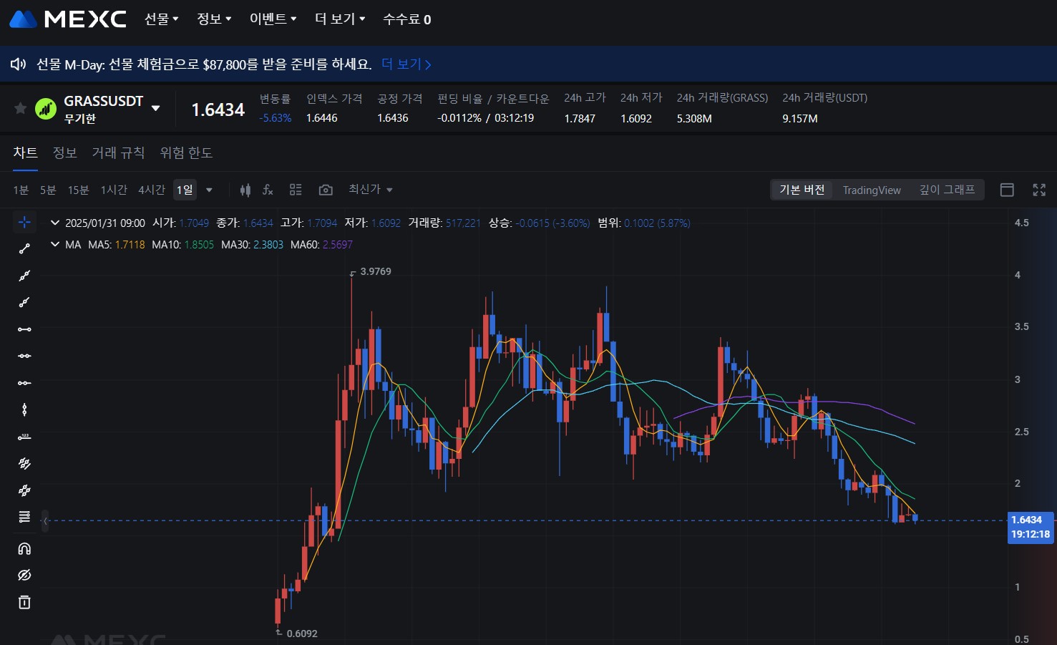
Task: Open the fx technical indicators panel
Action: [x=268, y=190]
